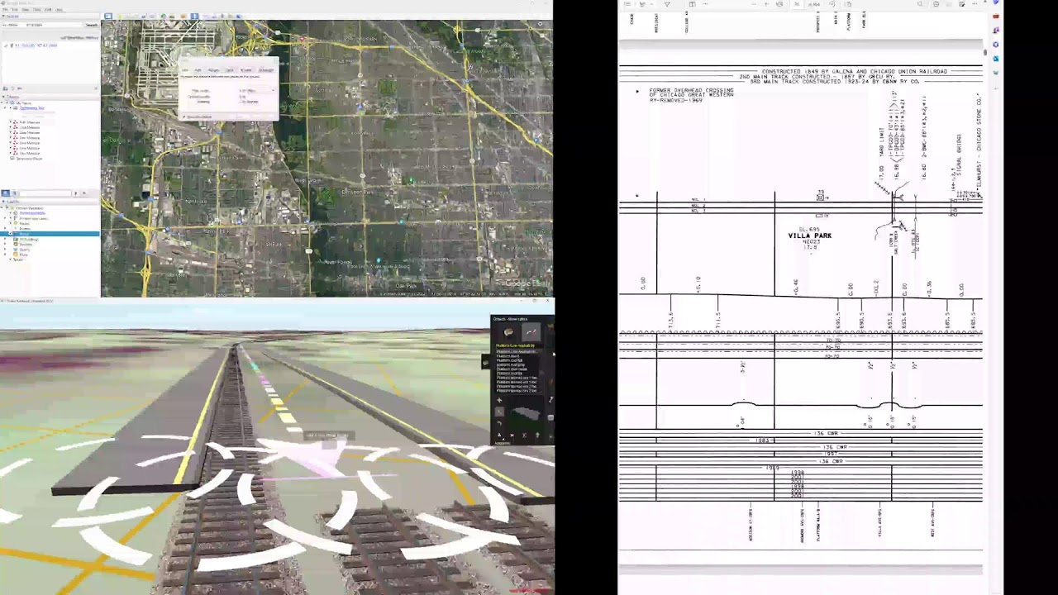1058x595 pixels.
Task: Collapse the My Places tree node
Action: (2, 103)
